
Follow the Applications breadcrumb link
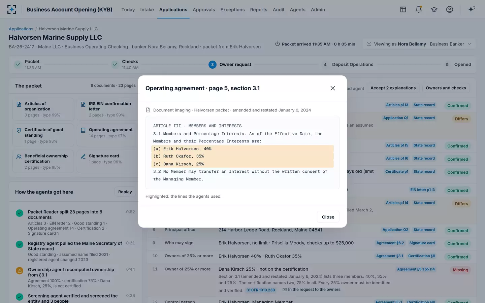(x=21, y=29)
